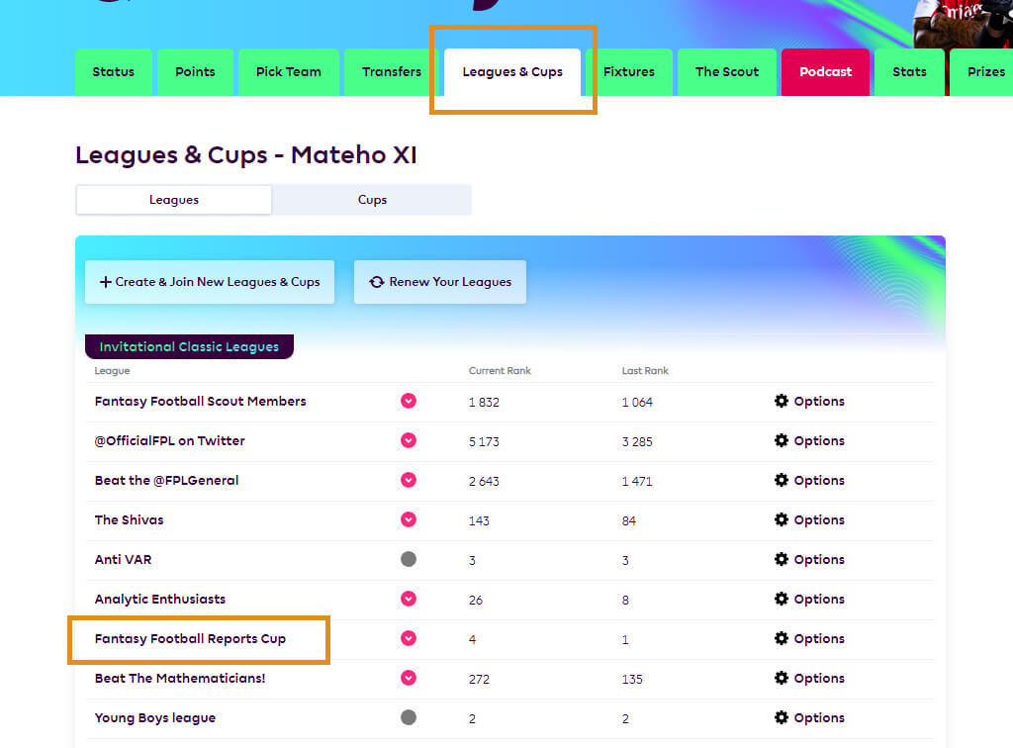1013x748 pixels.
Task: Open the Status tab
Action: [114, 71]
